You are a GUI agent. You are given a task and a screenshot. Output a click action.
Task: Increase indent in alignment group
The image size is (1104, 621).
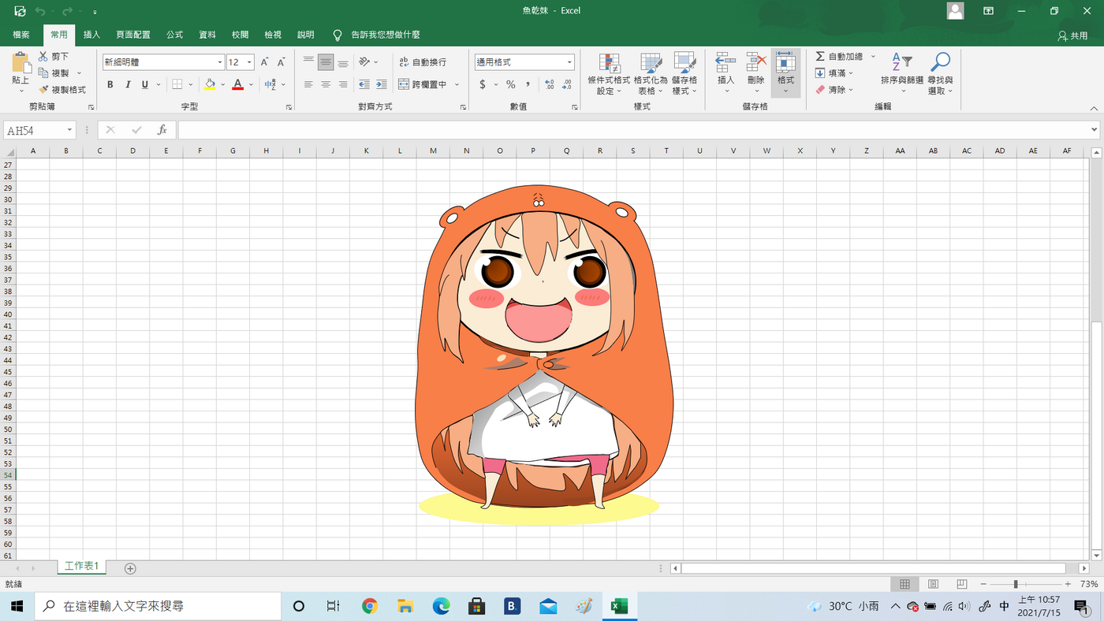coord(381,84)
